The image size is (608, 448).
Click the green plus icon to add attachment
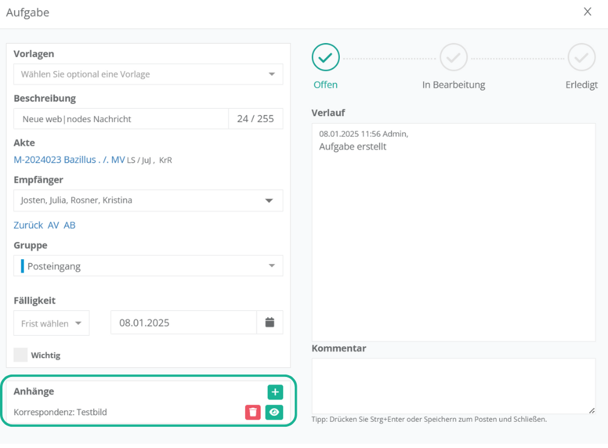(x=275, y=392)
